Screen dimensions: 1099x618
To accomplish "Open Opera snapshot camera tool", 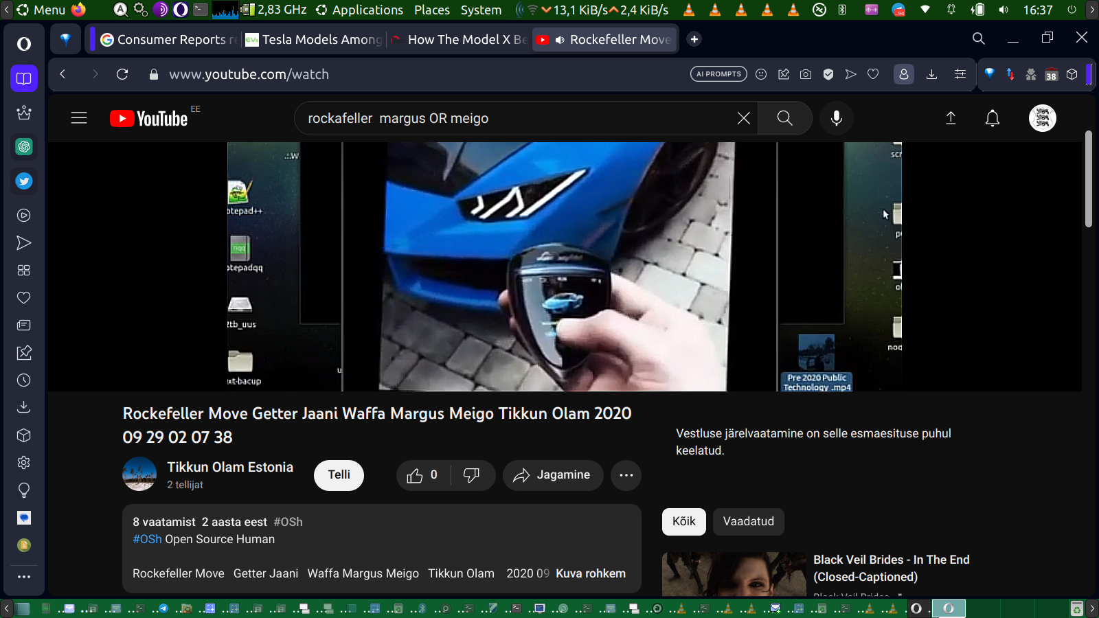I will (x=806, y=74).
